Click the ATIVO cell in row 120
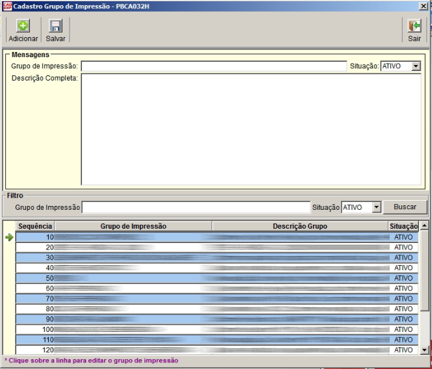Viewport: 432px width, 369px height. [x=403, y=350]
